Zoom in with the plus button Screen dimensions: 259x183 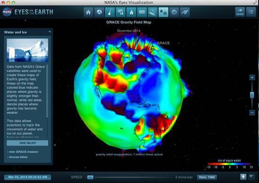252,78
